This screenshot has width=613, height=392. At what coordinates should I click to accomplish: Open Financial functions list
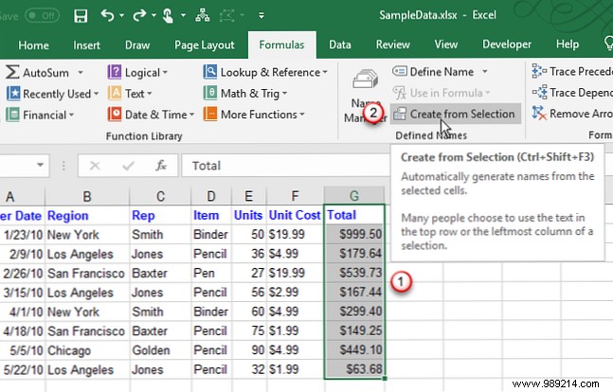tap(40, 115)
